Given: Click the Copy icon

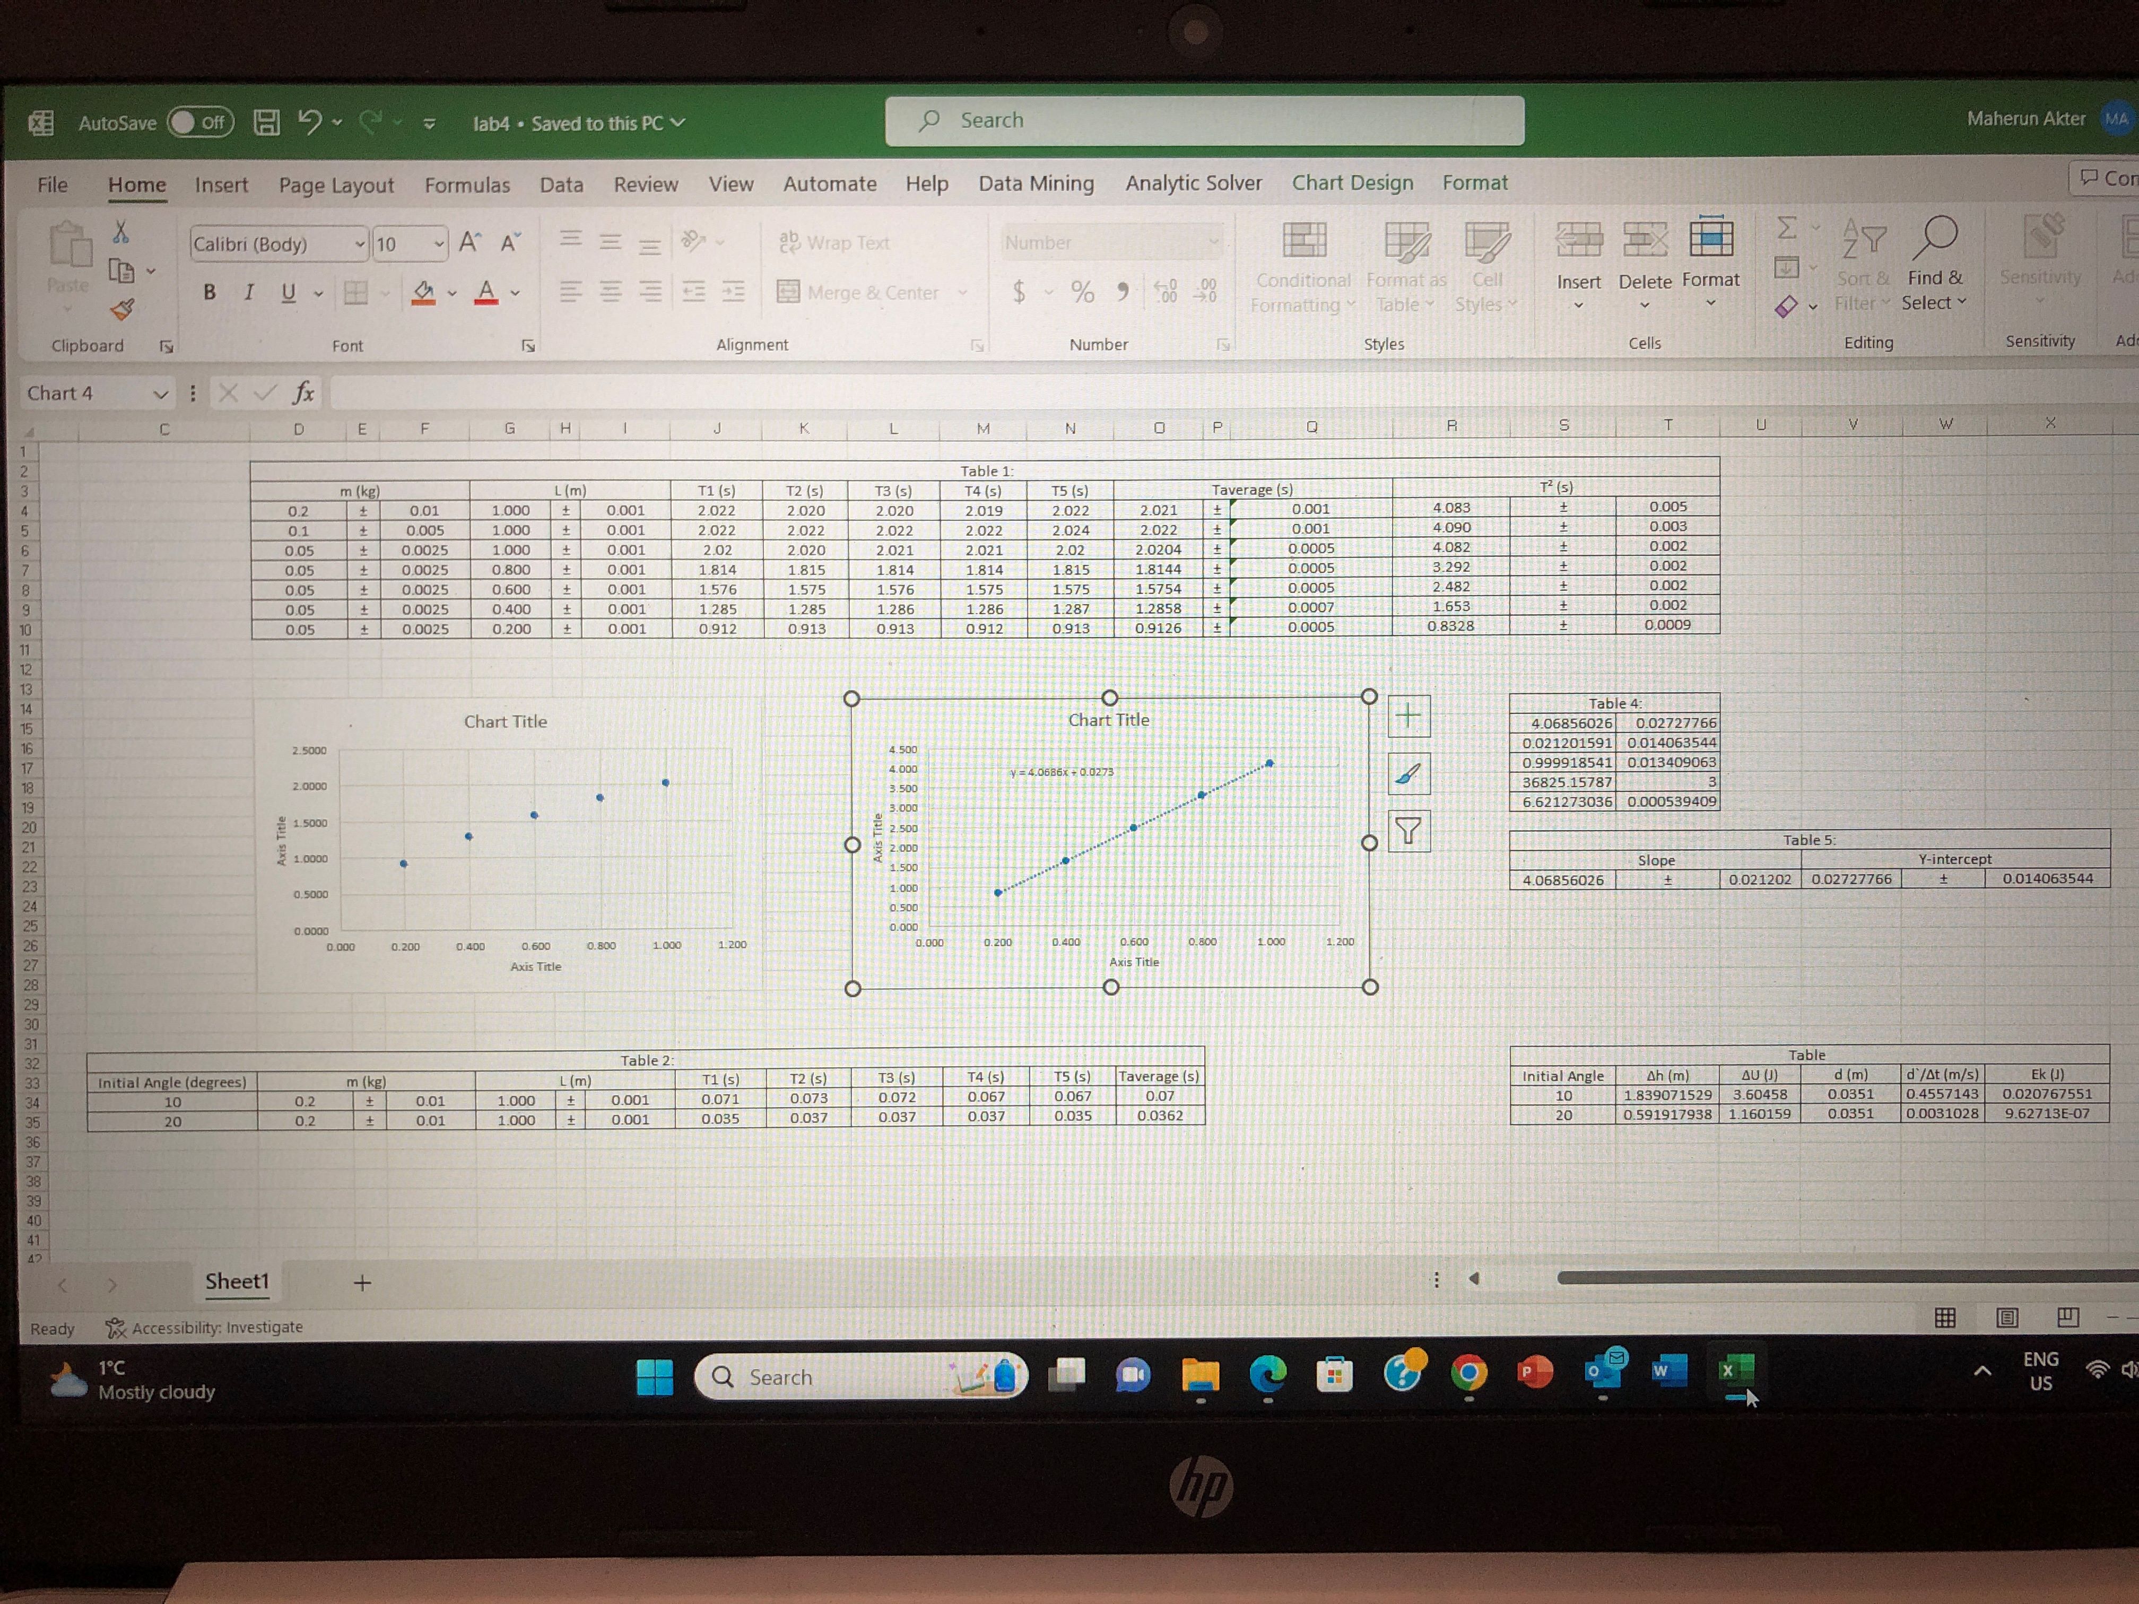Looking at the screenshot, I should tap(122, 272).
